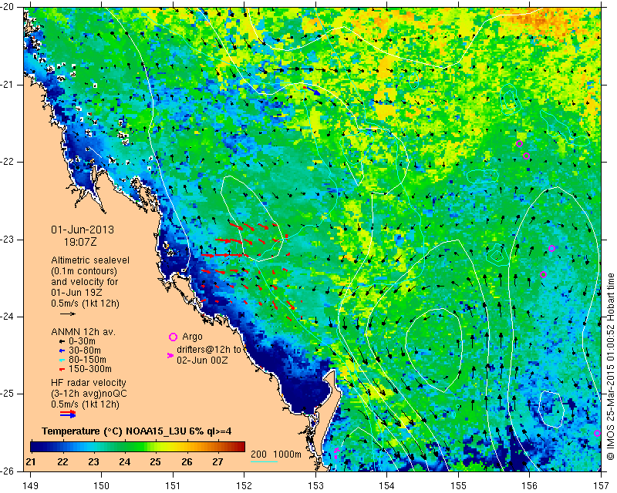This screenshot has height=493, width=617.
Task: Select the blue 30-80m ANMN arrow symbol
Action: (x=62, y=350)
